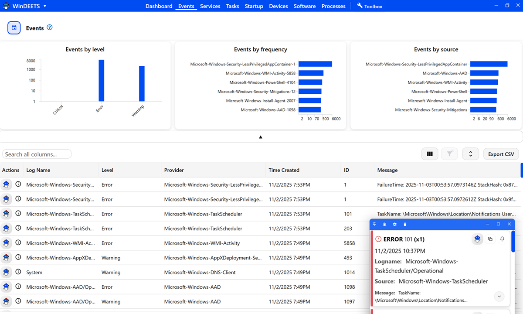Export events with the Export CSV button
523x314 pixels.
click(x=501, y=154)
